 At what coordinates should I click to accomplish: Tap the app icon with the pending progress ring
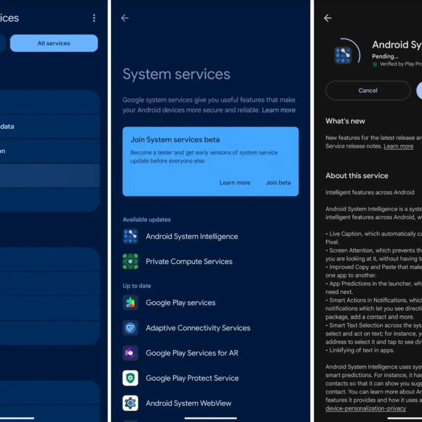point(343,55)
